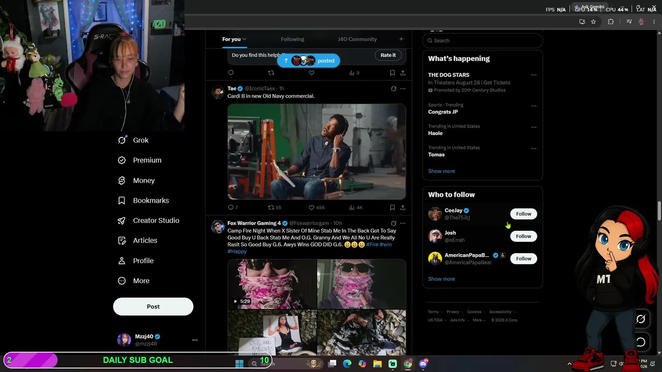Bookmark the post with 9 views
Viewport: 662px width, 372px height.
393,73
